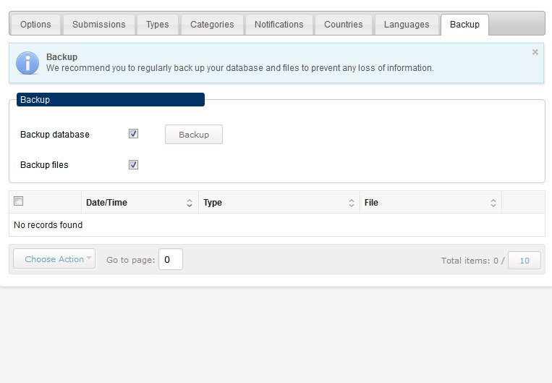Click the Type column header
The width and height of the screenshot is (552, 383).
(279, 202)
